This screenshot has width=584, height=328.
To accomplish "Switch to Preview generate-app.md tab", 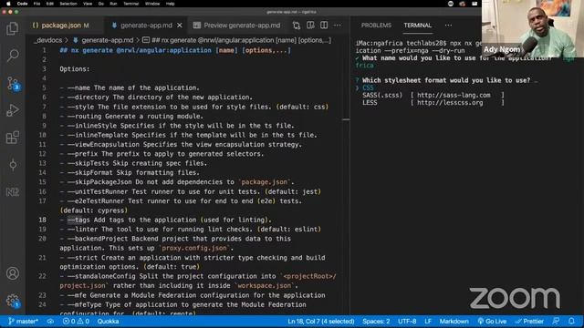I will [x=237, y=26].
